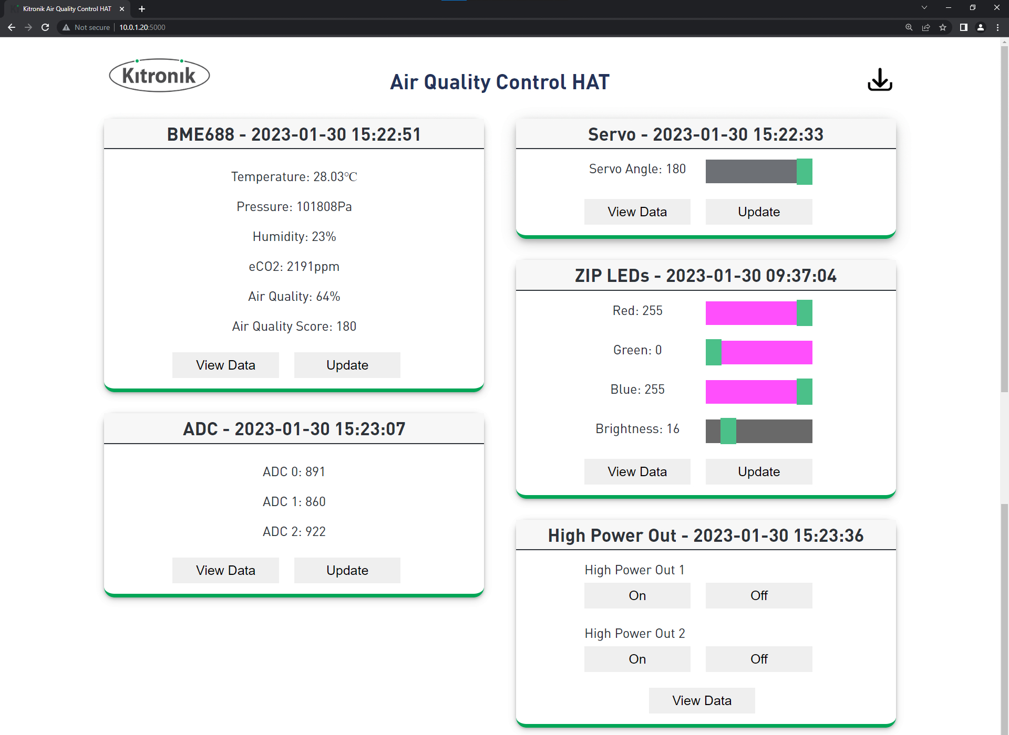Viewport: 1009px width, 735px height.
Task: Click the address bar URL
Action: tap(142, 27)
